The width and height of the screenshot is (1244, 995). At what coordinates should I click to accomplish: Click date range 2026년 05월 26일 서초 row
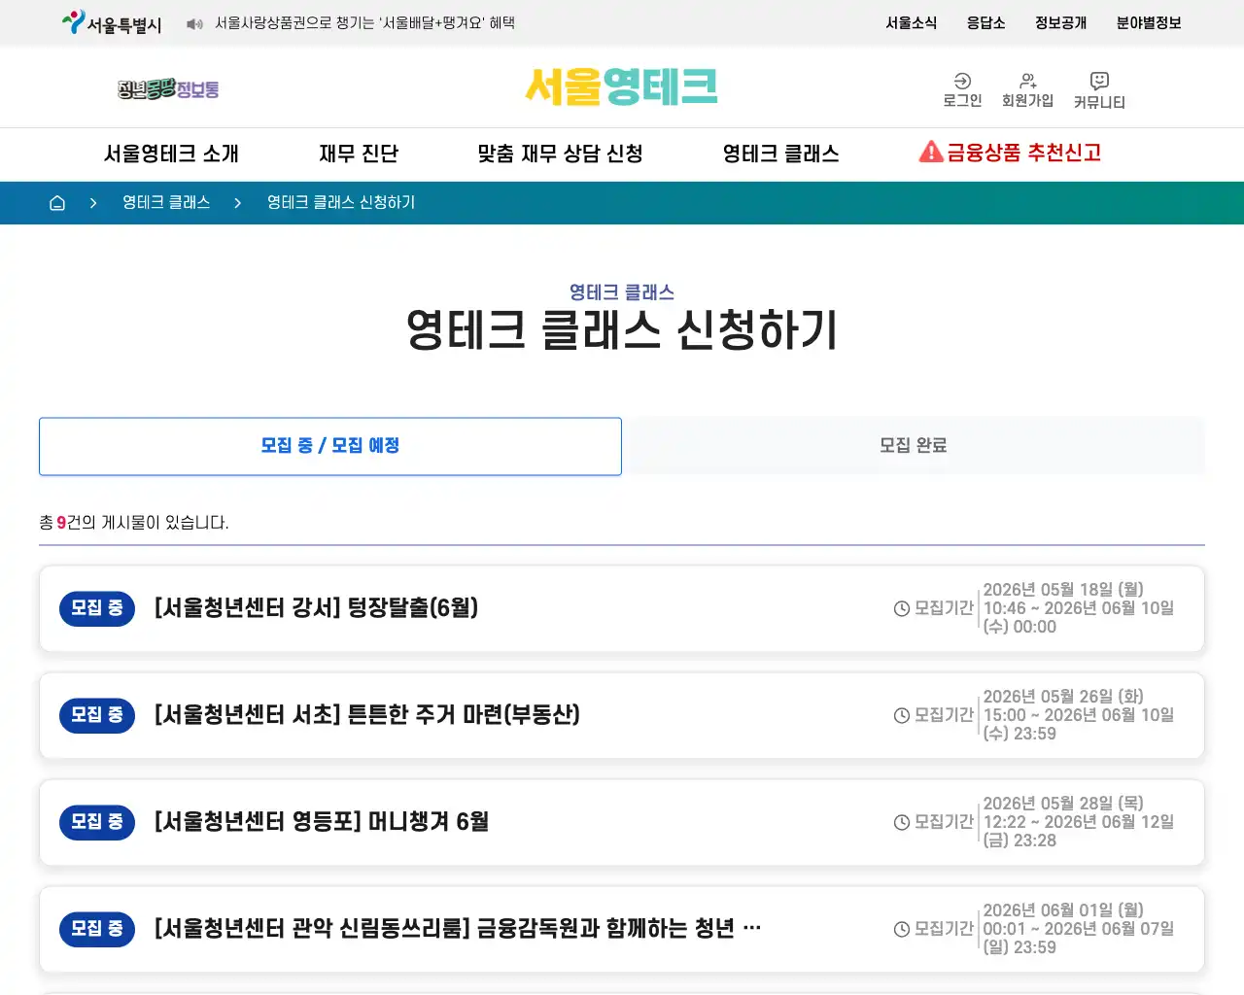tap(1079, 715)
